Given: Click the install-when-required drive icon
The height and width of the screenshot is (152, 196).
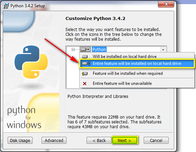Looking at the screenshot, I should [x=85, y=74].
